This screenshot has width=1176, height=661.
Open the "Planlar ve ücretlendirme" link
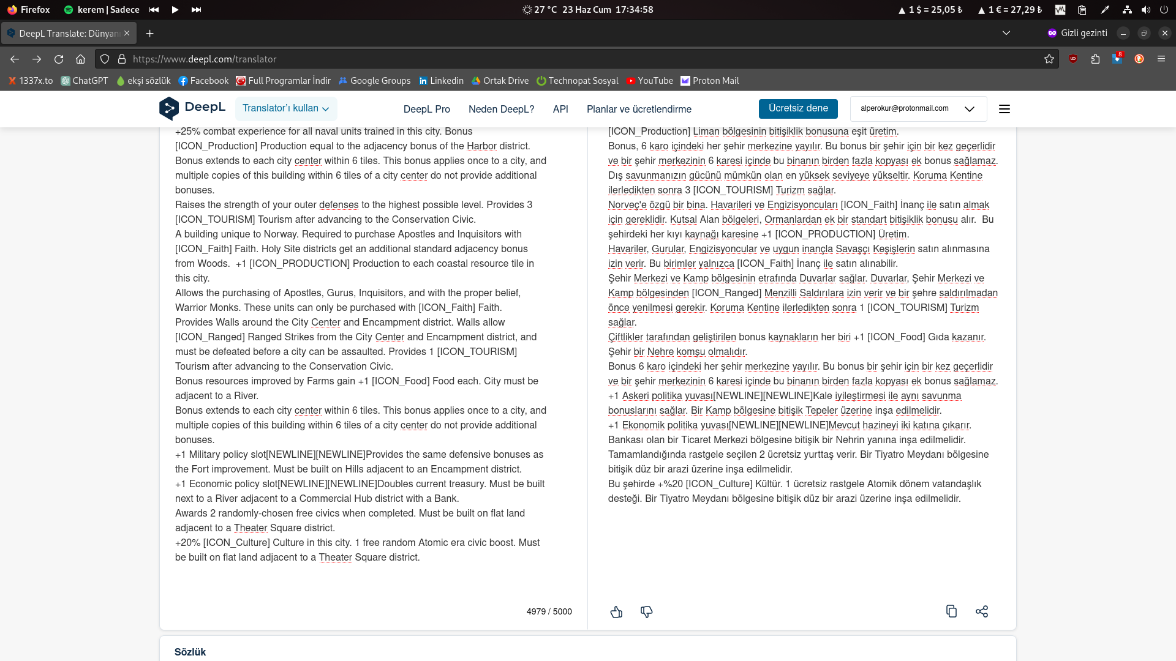click(x=638, y=109)
